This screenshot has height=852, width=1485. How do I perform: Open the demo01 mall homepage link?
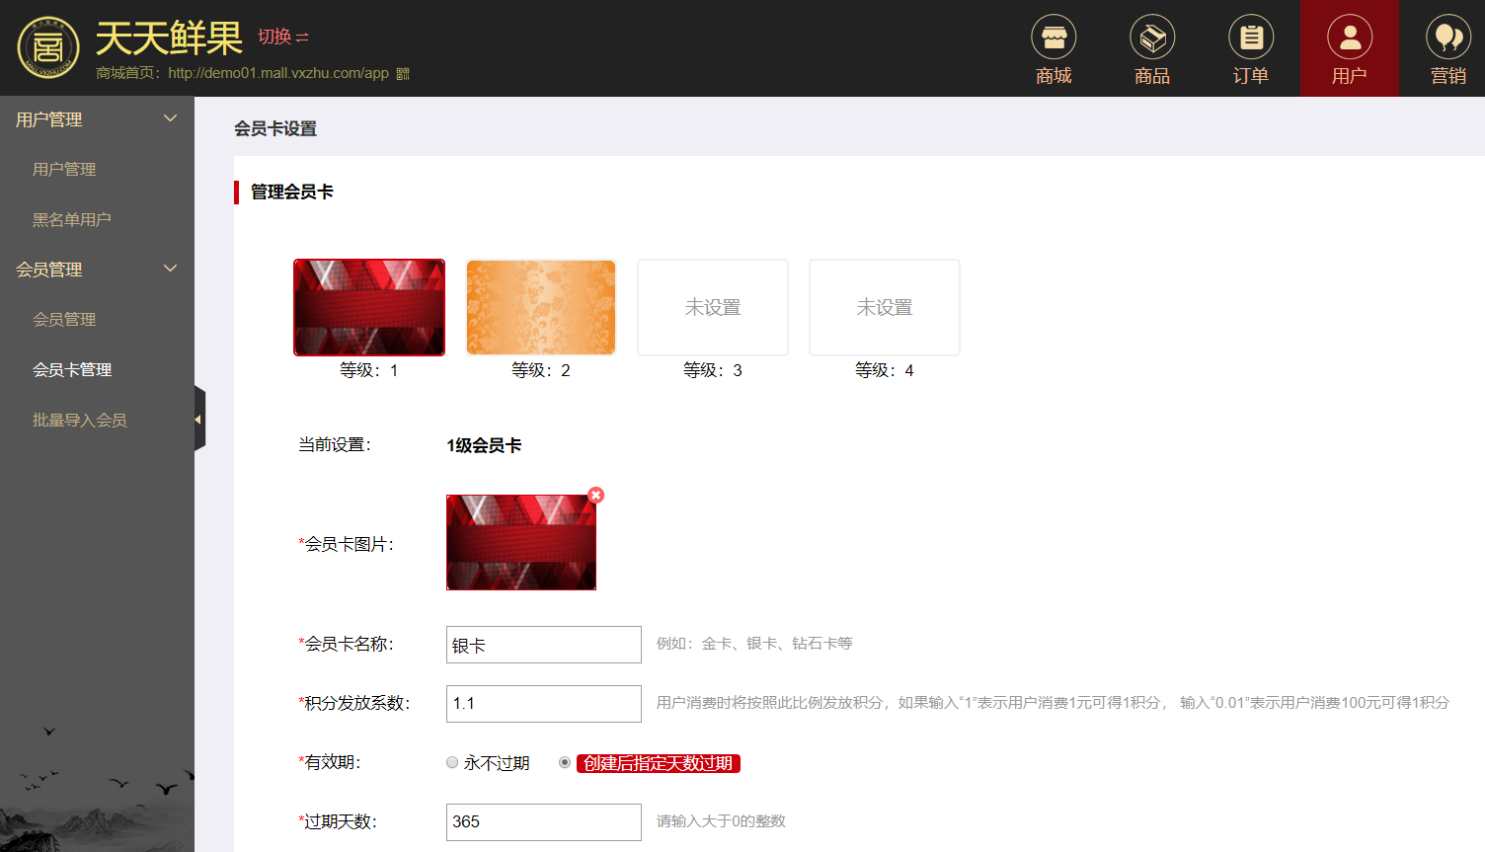(278, 73)
